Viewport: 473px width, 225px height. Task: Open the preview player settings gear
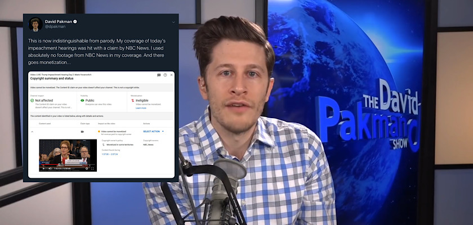click(87, 169)
